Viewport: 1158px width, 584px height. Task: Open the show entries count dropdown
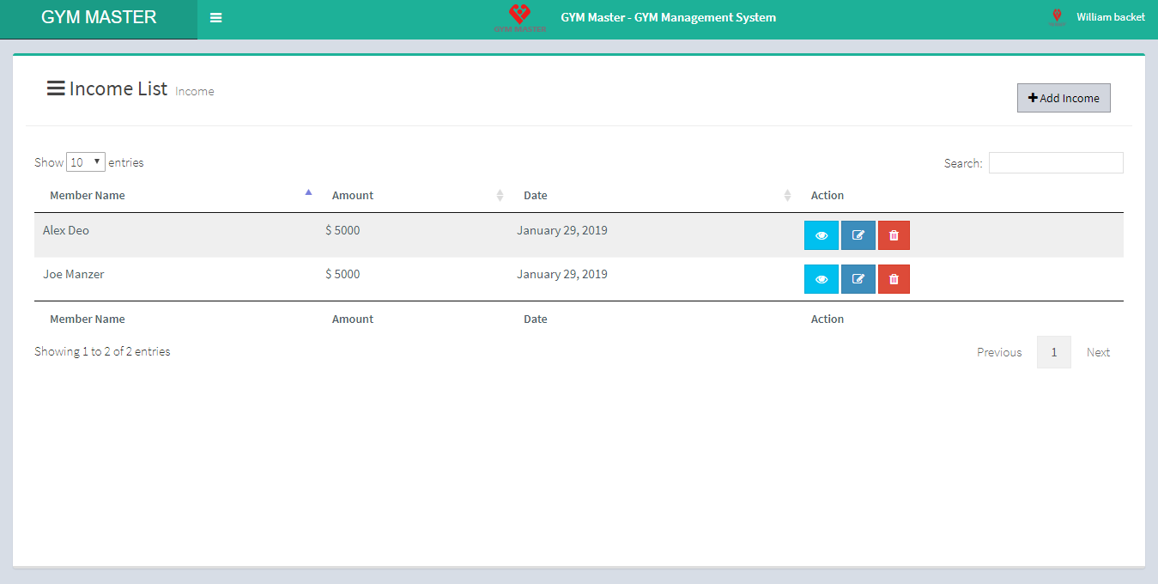pos(86,162)
